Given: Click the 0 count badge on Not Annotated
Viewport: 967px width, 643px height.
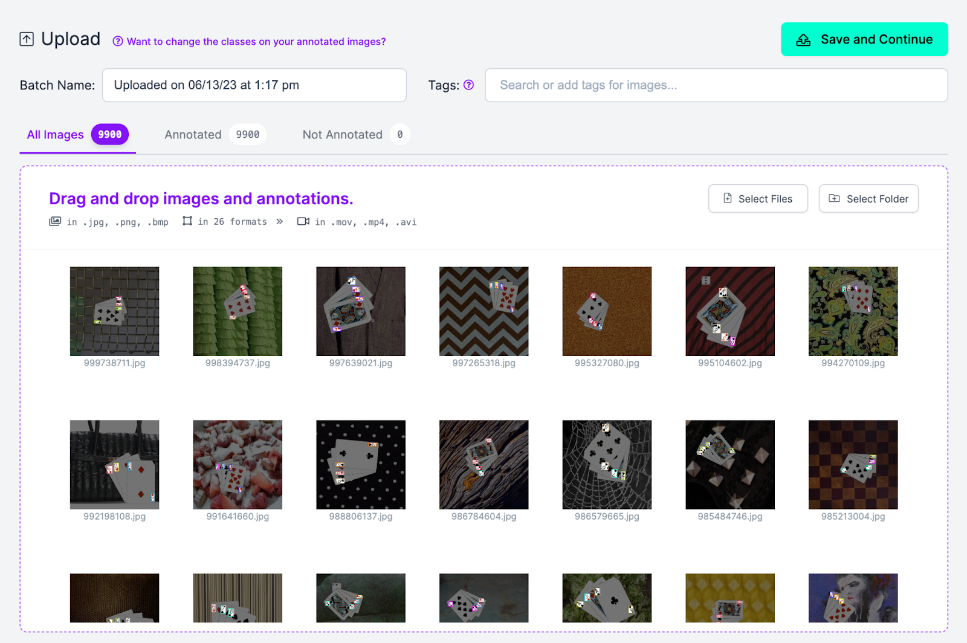Looking at the screenshot, I should [x=400, y=134].
